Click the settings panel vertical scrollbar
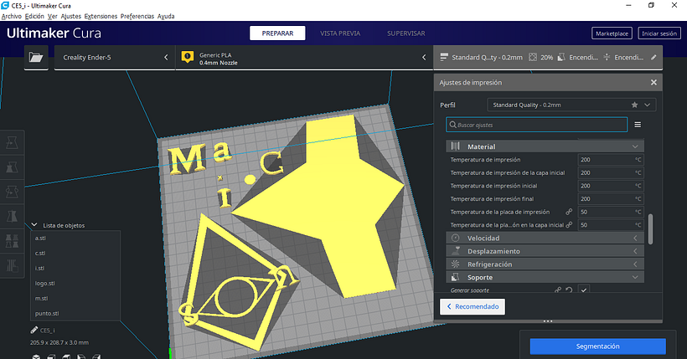The height and width of the screenshot is (359, 687). click(x=650, y=228)
